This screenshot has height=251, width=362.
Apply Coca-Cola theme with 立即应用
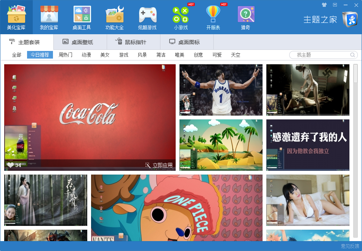tap(159, 165)
